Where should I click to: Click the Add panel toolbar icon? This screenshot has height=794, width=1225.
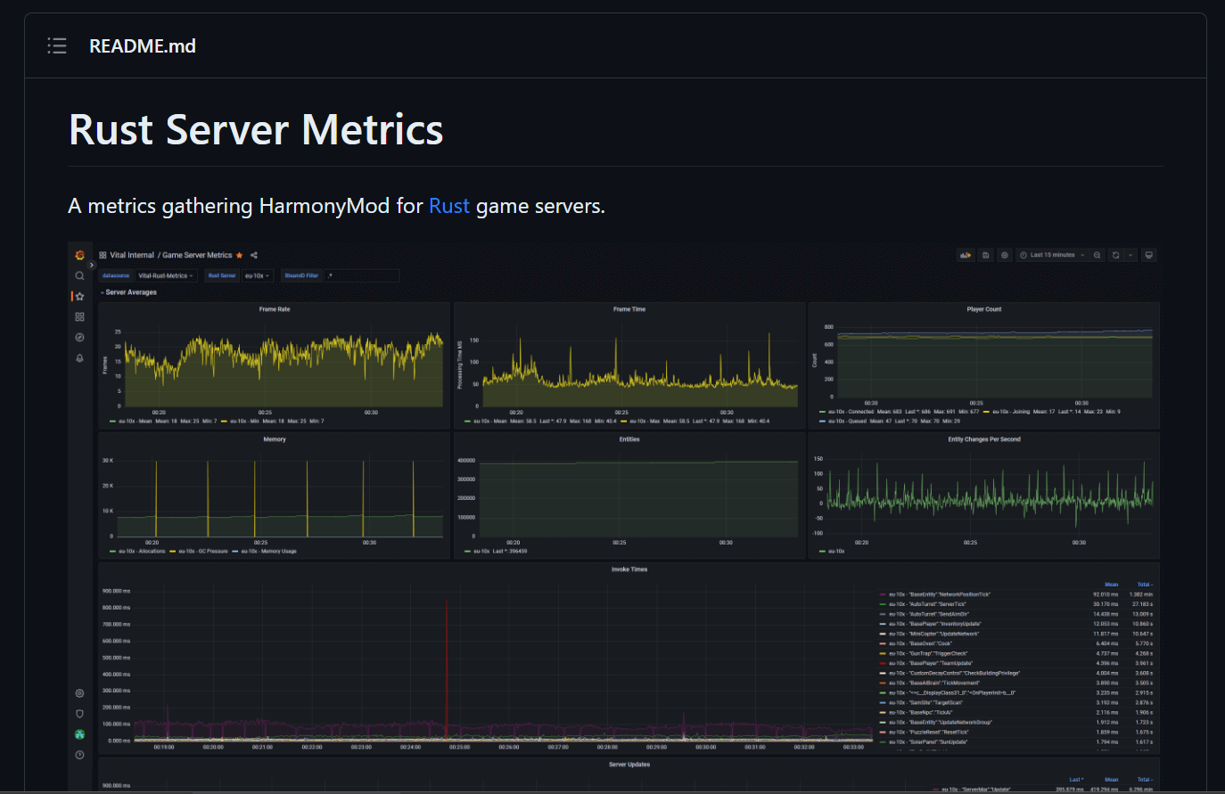(966, 255)
